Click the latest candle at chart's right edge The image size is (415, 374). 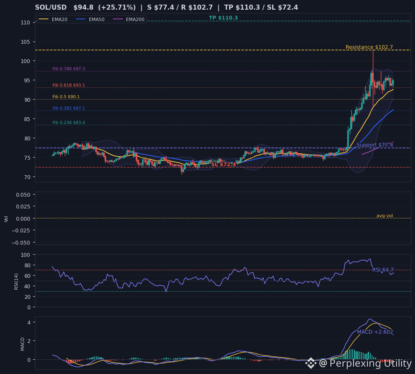point(393,83)
